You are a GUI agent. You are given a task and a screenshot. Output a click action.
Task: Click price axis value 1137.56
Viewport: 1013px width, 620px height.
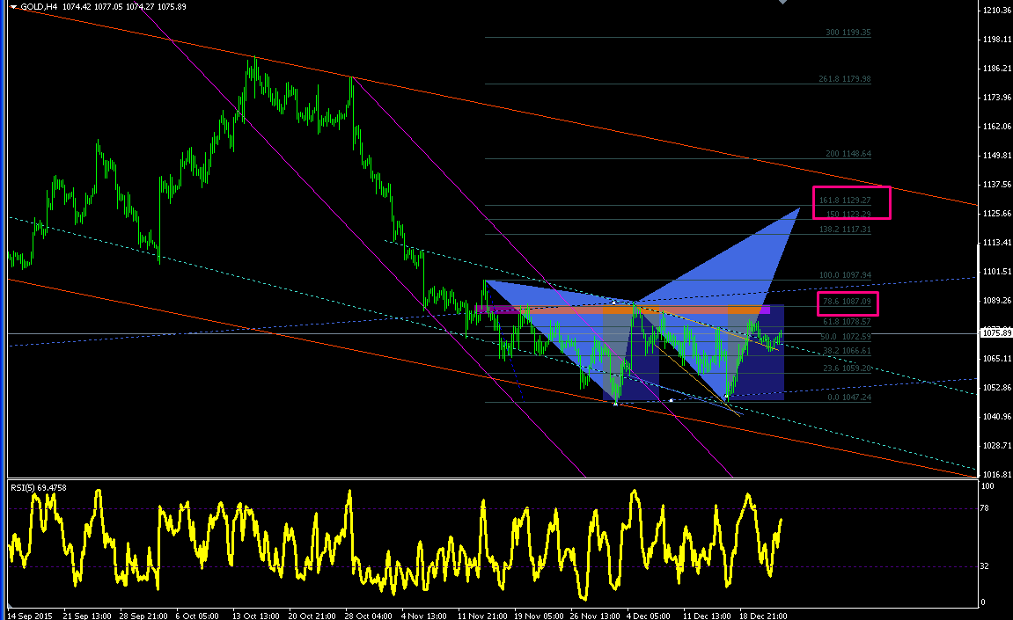(x=997, y=185)
